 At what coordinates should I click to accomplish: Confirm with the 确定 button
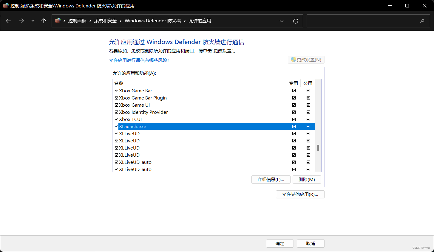click(x=280, y=243)
